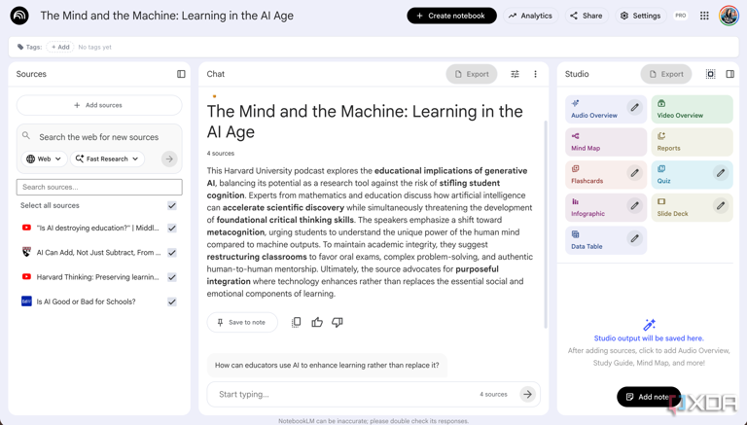Open Analytics

[530, 16]
